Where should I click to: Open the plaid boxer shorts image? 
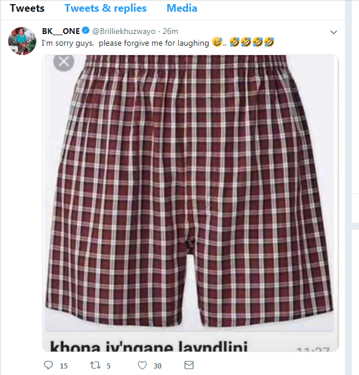(x=190, y=203)
